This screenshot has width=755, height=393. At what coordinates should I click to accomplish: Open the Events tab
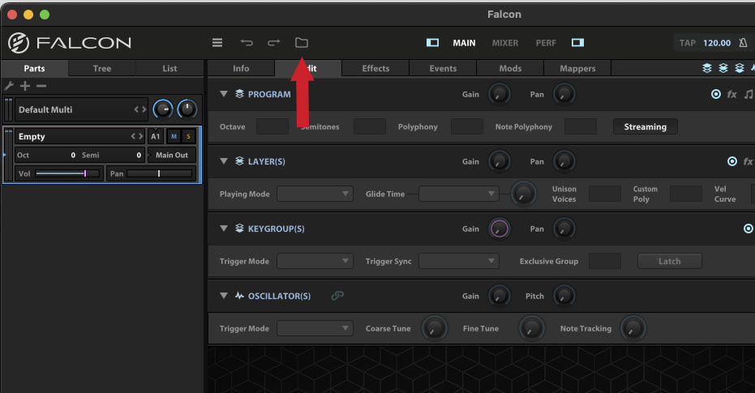tap(443, 68)
